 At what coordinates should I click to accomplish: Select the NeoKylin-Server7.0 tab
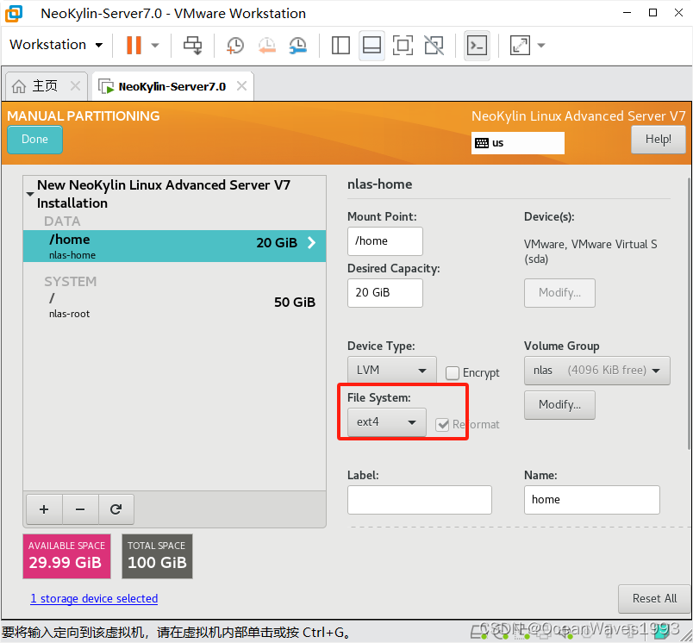(172, 86)
